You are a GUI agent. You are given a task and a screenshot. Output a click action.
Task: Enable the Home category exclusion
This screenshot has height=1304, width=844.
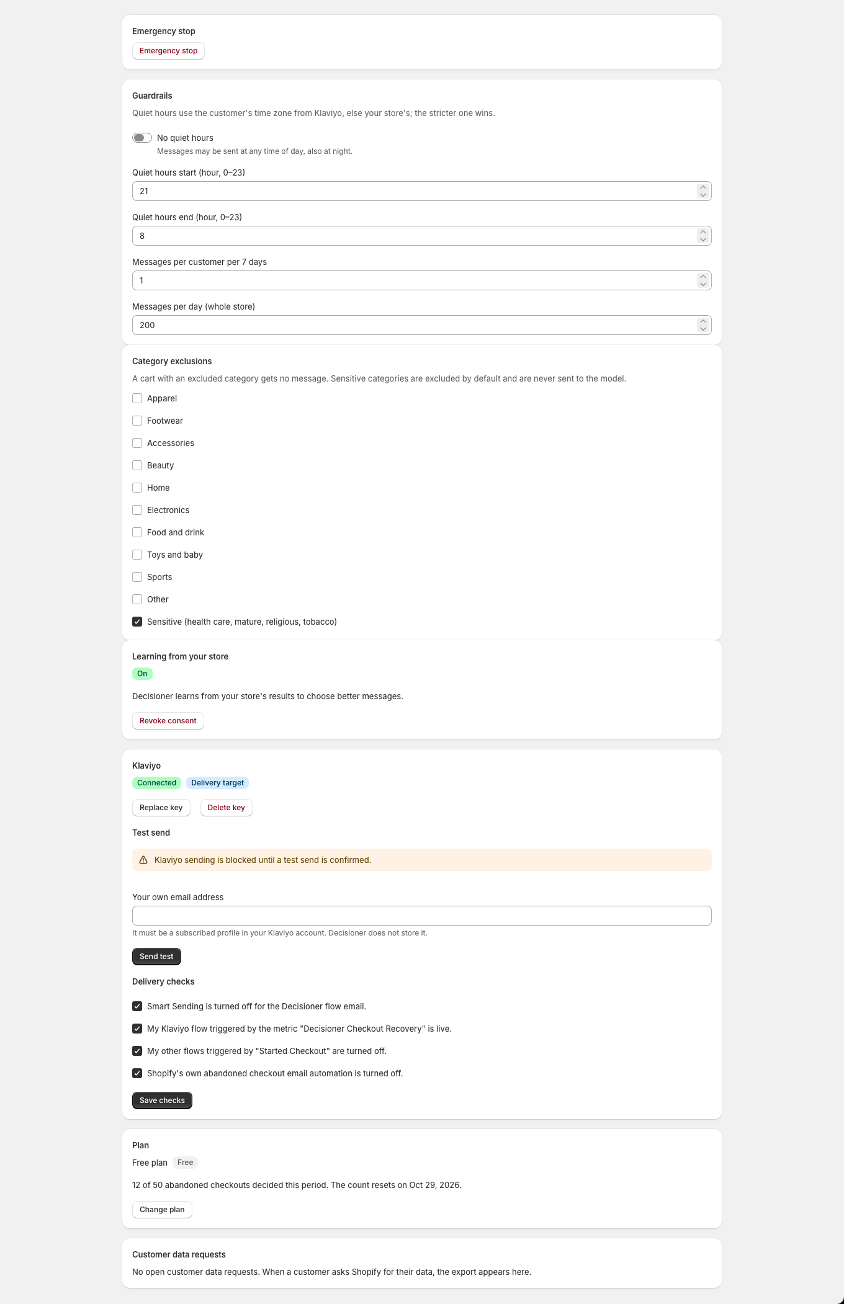[137, 488]
